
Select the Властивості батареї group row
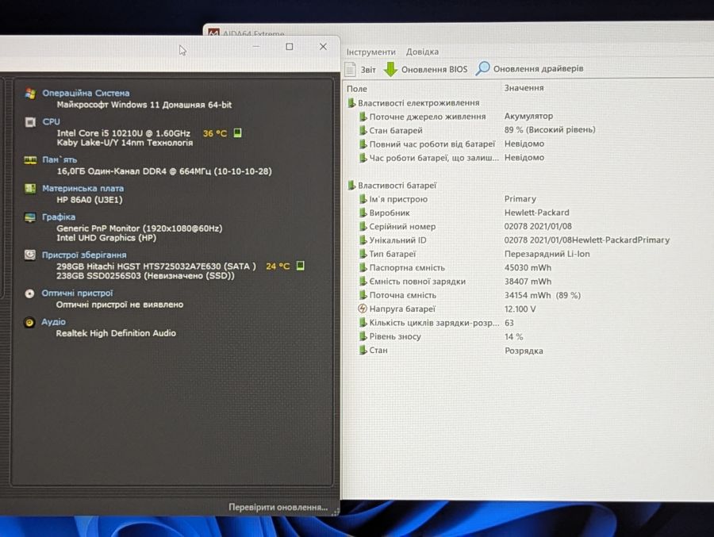pos(392,186)
